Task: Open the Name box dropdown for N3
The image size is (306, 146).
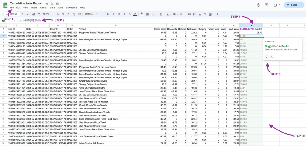Action: pyautogui.click(x=15, y=21)
